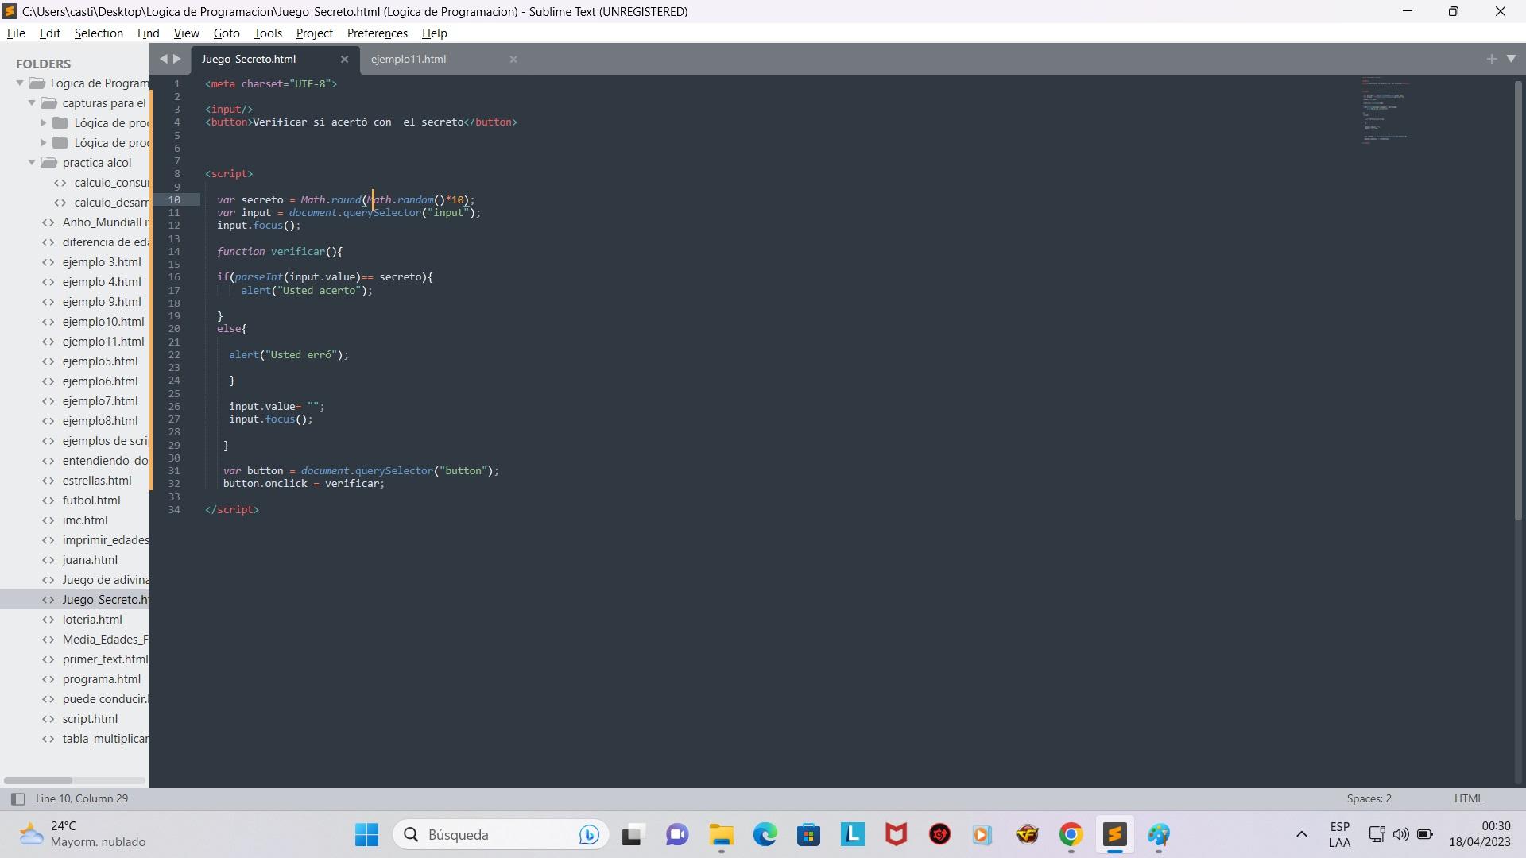Viewport: 1526px width, 858px height.
Task: Launch Microsoft Edge from the taskbar
Action: [x=765, y=835]
